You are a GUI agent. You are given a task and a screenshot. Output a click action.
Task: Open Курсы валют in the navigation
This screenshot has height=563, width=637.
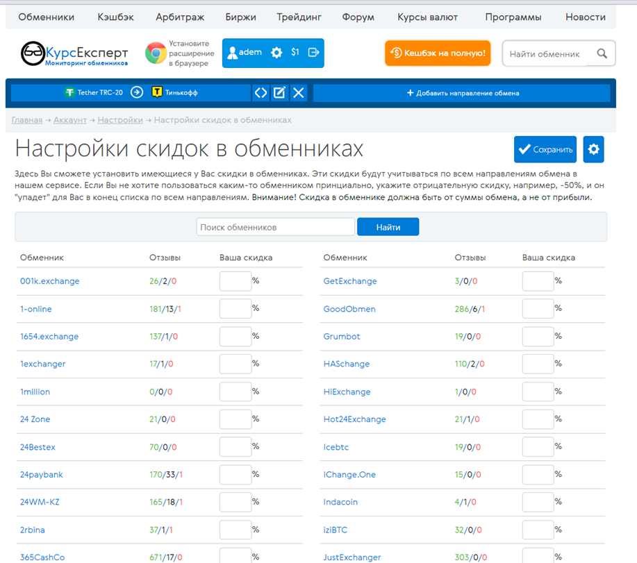tap(427, 17)
